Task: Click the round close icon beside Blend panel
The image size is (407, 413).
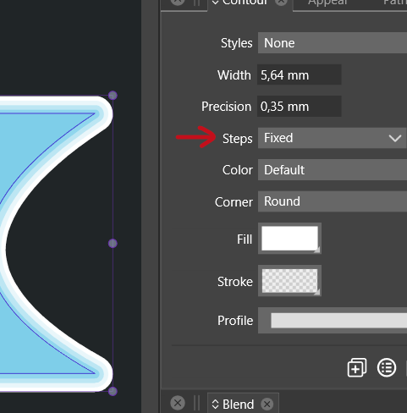Action: click(178, 403)
